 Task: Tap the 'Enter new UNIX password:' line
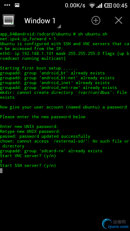29,127
